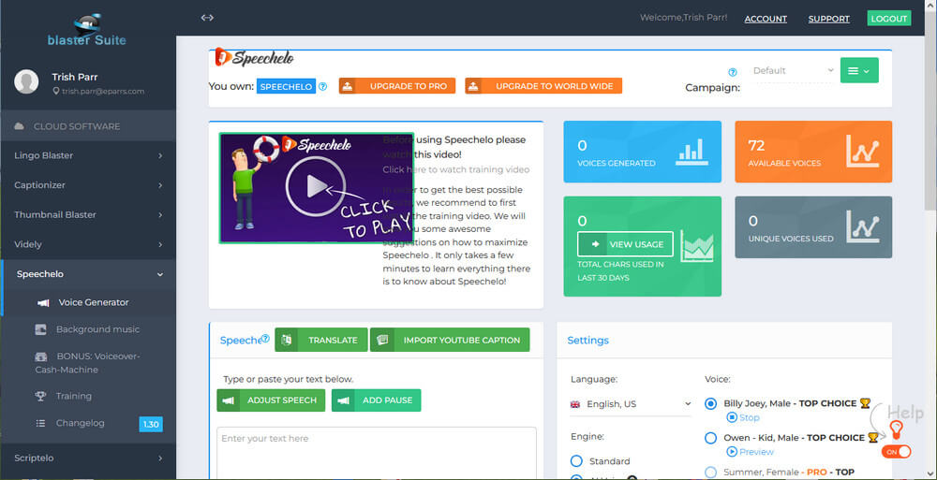Screen dimensions: 937x480
Task: Click the help icon next to Speech heading
Action: click(x=266, y=339)
